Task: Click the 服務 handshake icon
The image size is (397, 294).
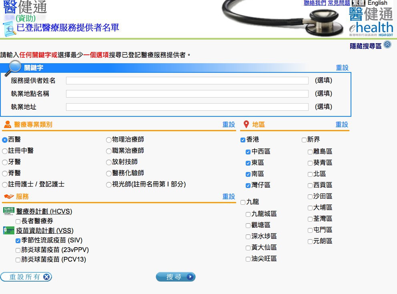Action: [8, 196]
